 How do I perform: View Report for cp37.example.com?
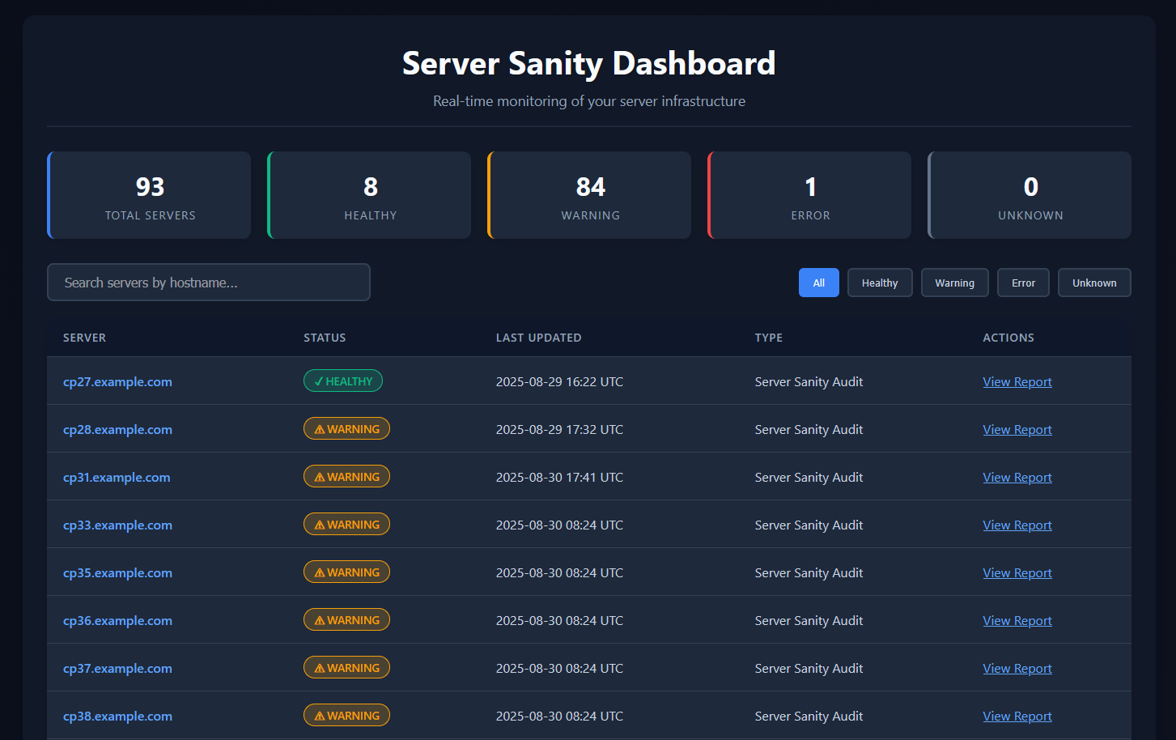pyautogui.click(x=1017, y=669)
